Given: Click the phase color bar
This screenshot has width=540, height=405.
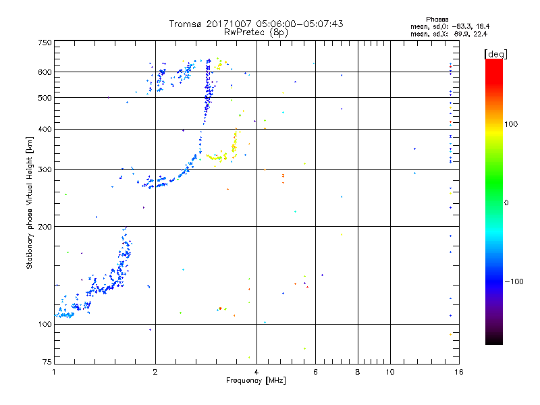Looking at the screenshot, I should click(494, 201).
